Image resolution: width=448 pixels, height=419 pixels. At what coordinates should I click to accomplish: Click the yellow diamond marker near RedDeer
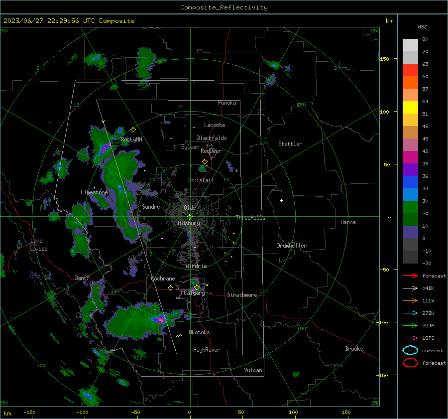[x=205, y=162]
